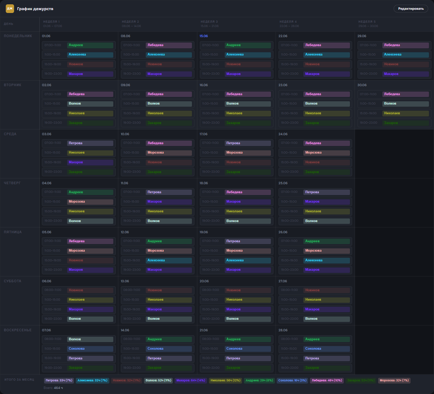Screen dimensions: 434x394
Task: Select Морозова shift on 10.06 Wednesday
Action: (x=169, y=153)
